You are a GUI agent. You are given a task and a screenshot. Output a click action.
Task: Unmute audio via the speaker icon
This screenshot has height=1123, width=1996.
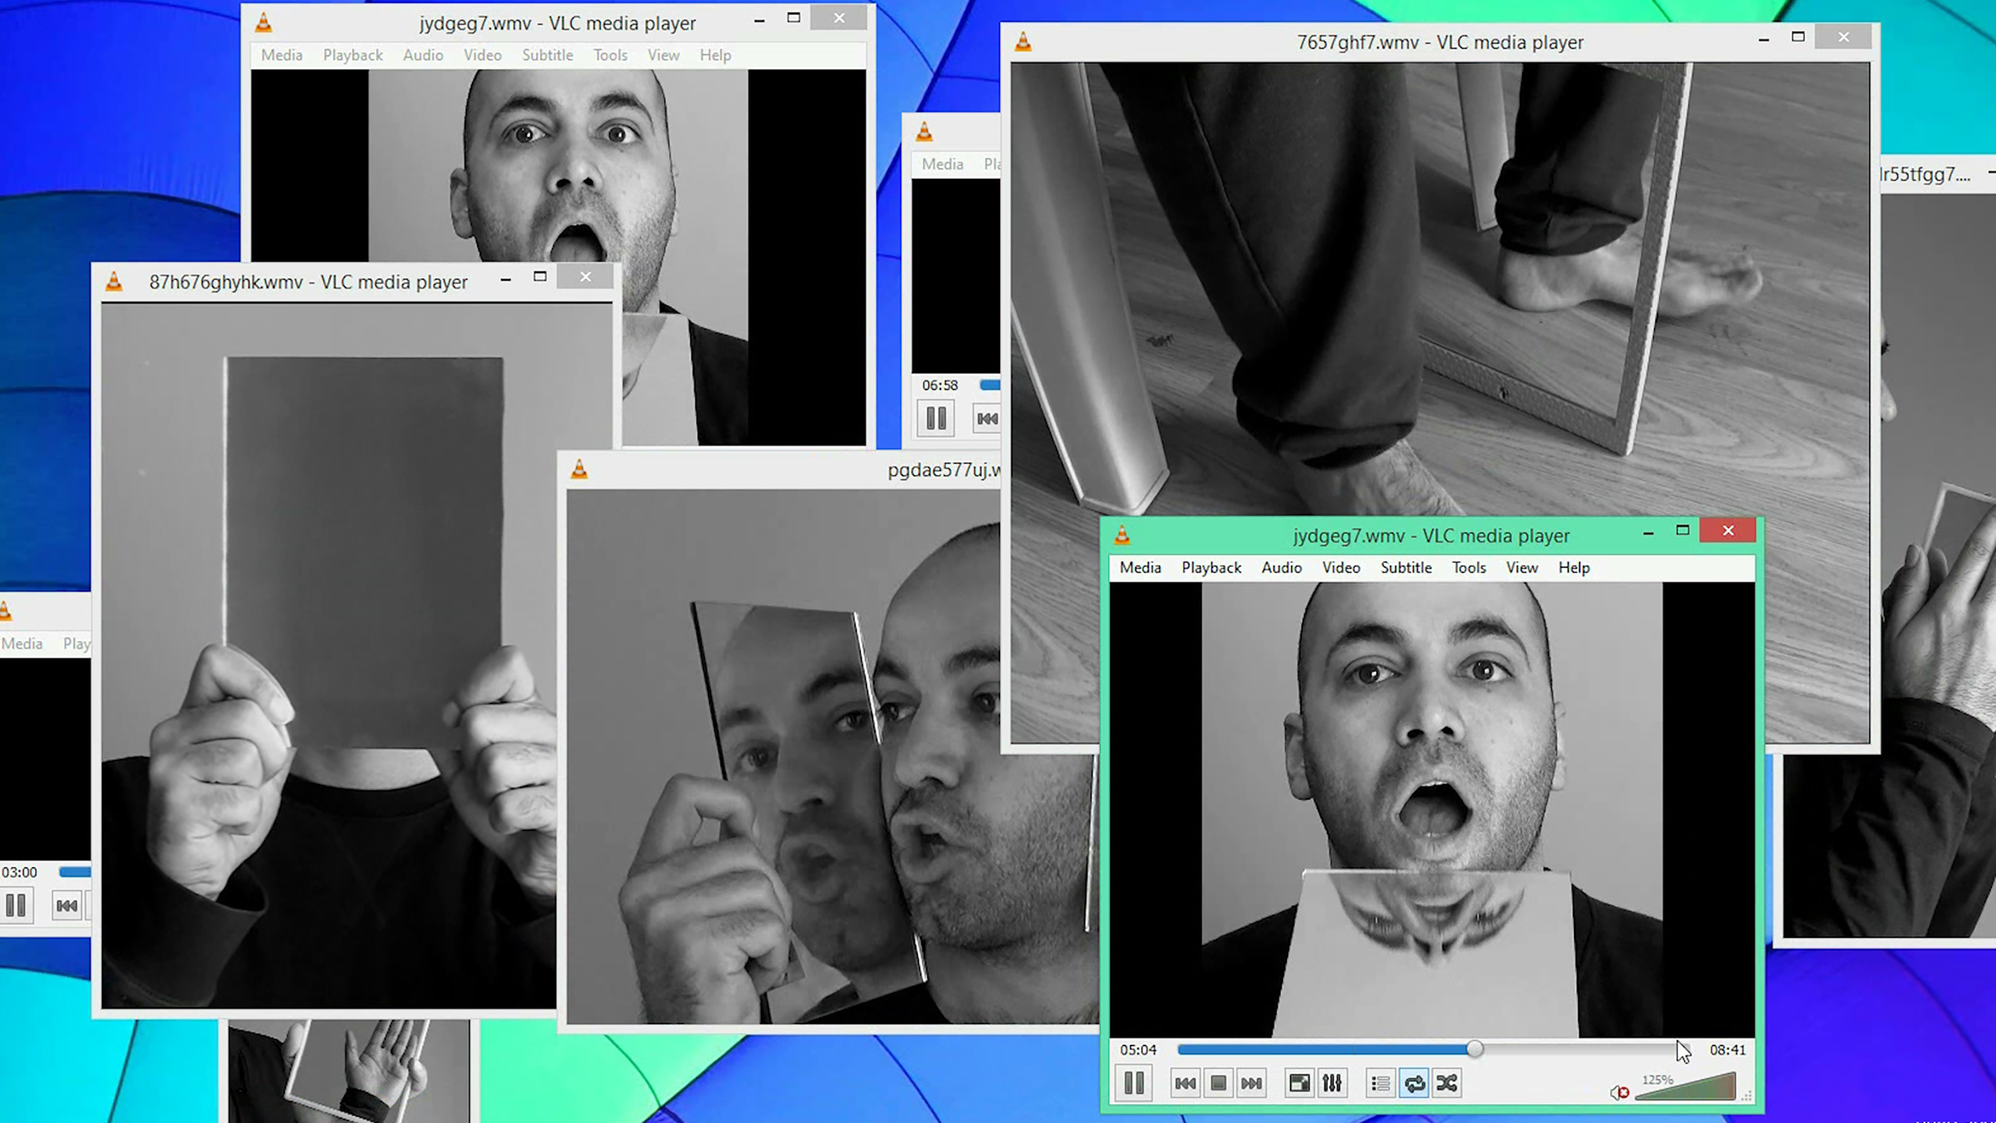click(x=1619, y=1093)
